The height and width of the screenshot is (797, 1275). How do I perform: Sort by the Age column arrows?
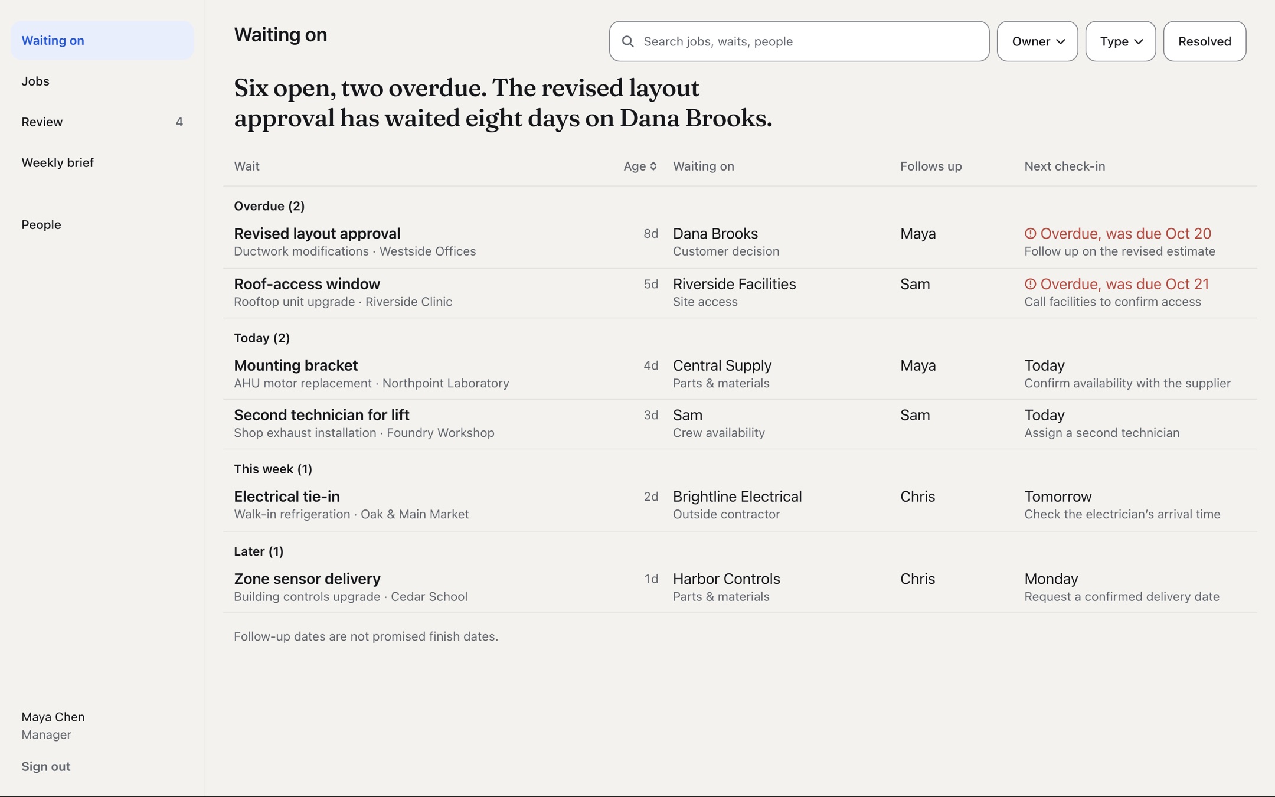[653, 166]
